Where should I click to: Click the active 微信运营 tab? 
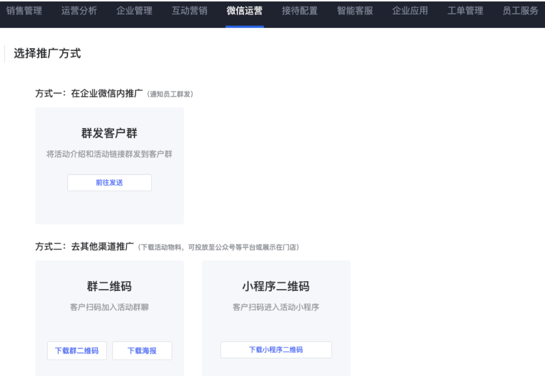click(x=245, y=11)
